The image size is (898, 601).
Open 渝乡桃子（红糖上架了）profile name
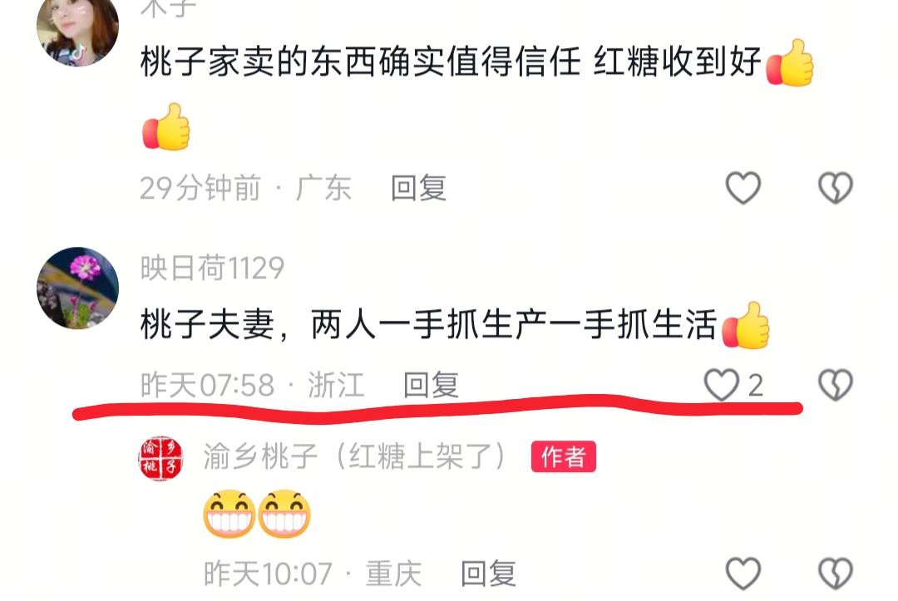356,456
